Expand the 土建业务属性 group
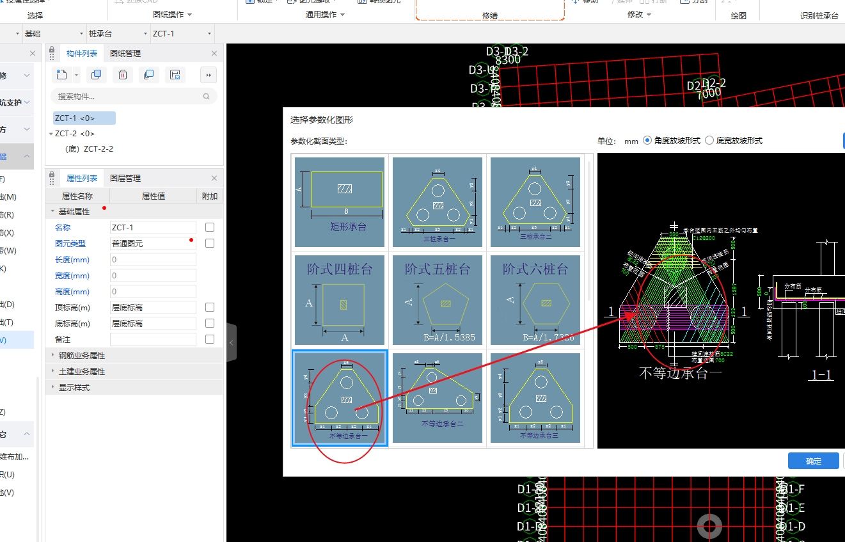This screenshot has height=542, width=845. (x=81, y=372)
